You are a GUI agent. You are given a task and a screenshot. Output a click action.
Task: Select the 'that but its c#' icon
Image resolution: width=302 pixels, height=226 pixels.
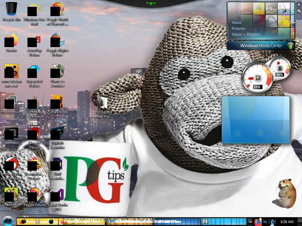pyautogui.click(x=12, y=105)
